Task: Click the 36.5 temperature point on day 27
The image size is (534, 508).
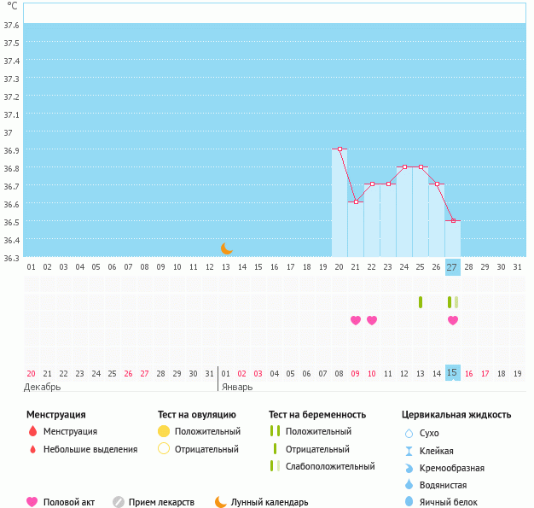Action: pyautogui.click(x=452, y=221)
